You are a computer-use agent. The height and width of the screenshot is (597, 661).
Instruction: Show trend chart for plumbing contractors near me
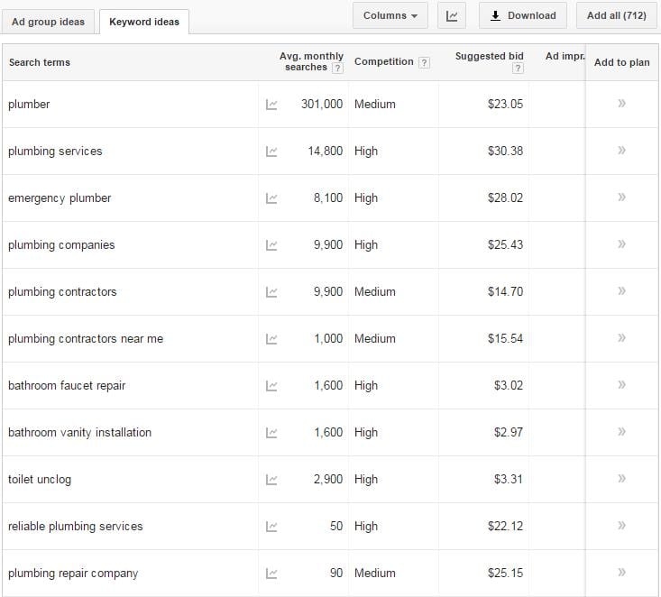tap(271, 338)
